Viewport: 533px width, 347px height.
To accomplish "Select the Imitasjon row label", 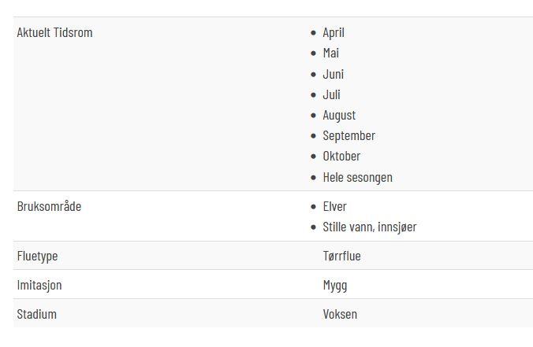I will [39, 286].
